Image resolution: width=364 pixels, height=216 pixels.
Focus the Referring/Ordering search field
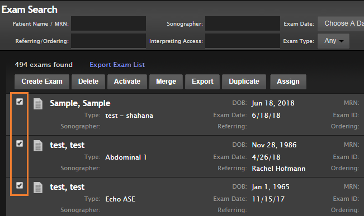[108, 41]
